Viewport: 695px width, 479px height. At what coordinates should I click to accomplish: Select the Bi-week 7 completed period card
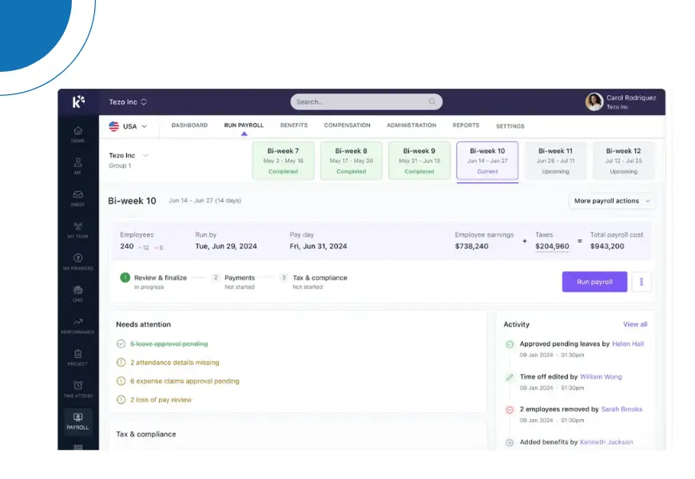click(284, 160)
